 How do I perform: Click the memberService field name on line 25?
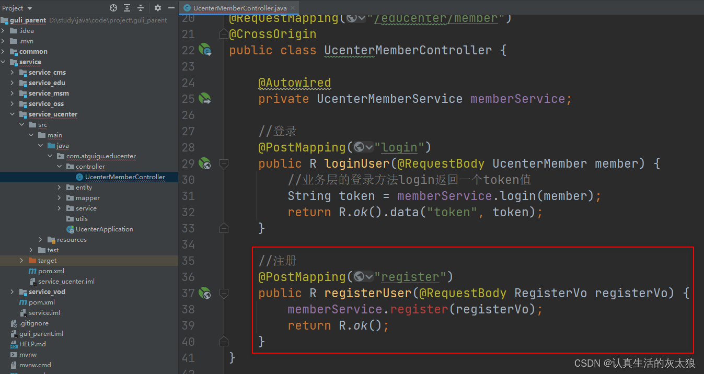(517, 99)
